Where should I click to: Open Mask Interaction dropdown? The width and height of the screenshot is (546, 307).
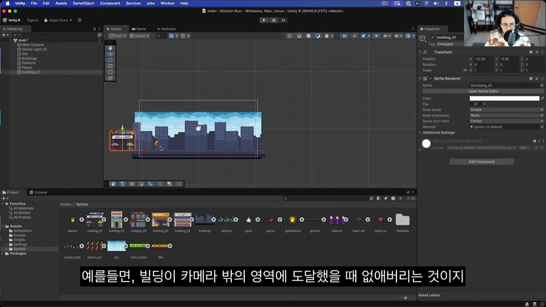[506, 115]
